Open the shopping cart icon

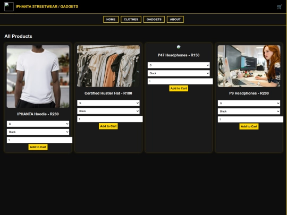280,7
